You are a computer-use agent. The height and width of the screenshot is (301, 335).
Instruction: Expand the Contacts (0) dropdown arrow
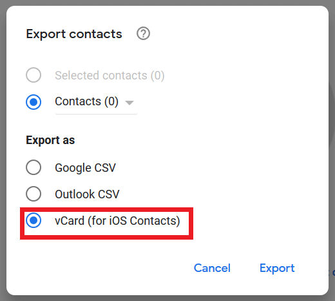pyautogui.click(x=129, y=103)
